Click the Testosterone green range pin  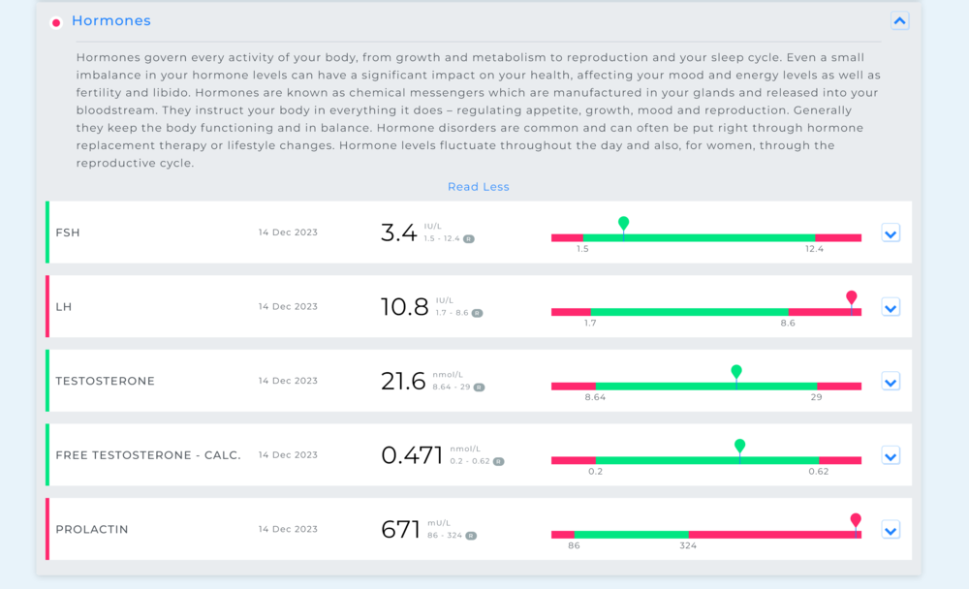click(736, 372)
